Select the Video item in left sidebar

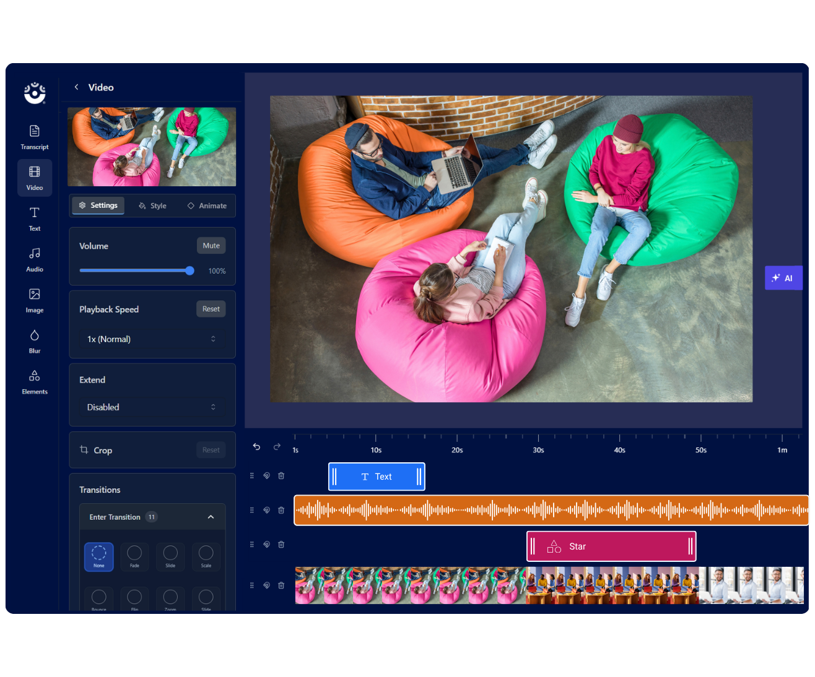click(x=35, y=178)
